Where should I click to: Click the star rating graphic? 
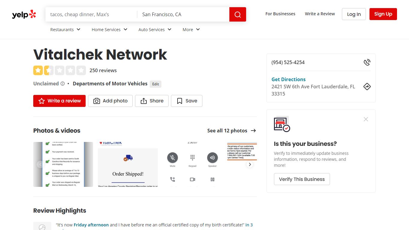click(60, 70)
